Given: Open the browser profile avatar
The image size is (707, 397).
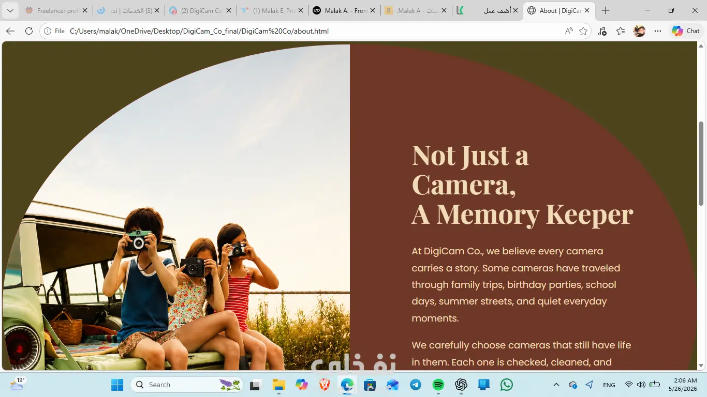Looking at the screenshot, I should tap(639, 31).
